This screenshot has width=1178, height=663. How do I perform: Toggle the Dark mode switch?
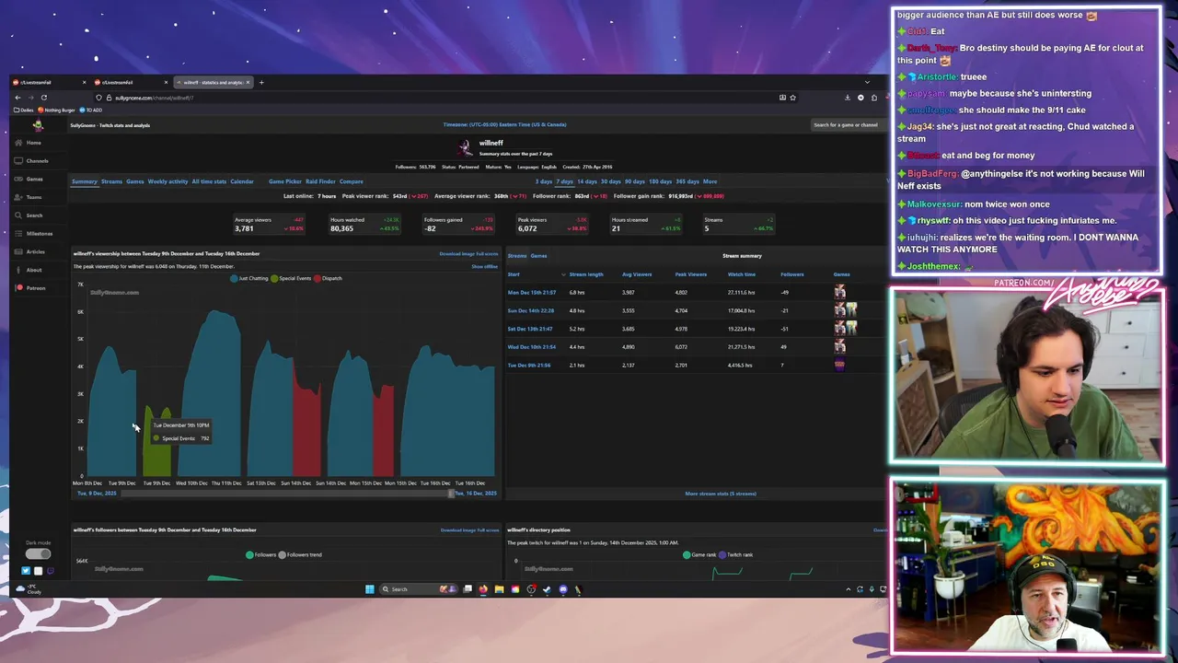coord(38,553)
